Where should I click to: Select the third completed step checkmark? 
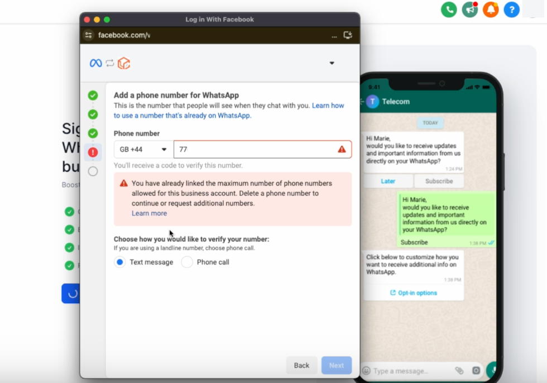tap(93, 133)
